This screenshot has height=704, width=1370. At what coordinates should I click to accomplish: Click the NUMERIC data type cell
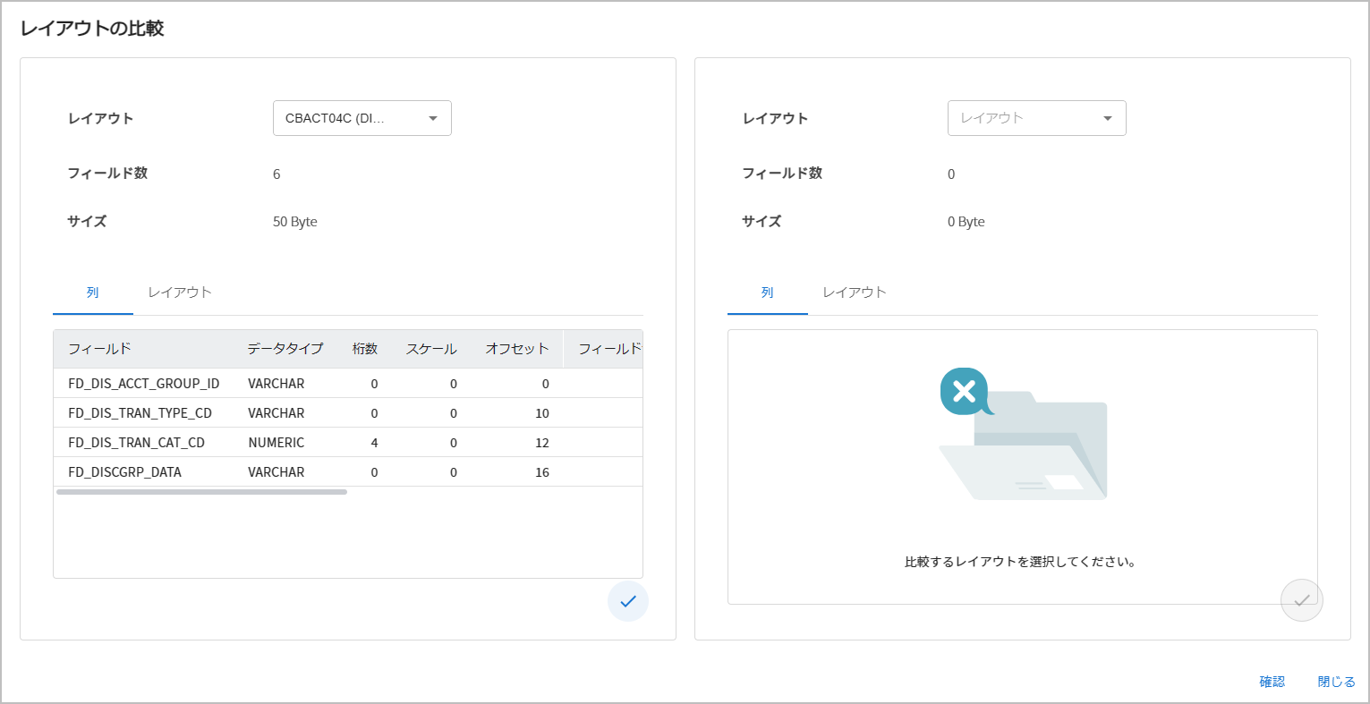[277, 443]
